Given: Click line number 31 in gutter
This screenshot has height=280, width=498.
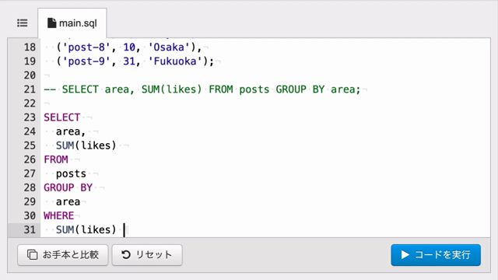Looking at the screenshot, I should click(30, 229).
